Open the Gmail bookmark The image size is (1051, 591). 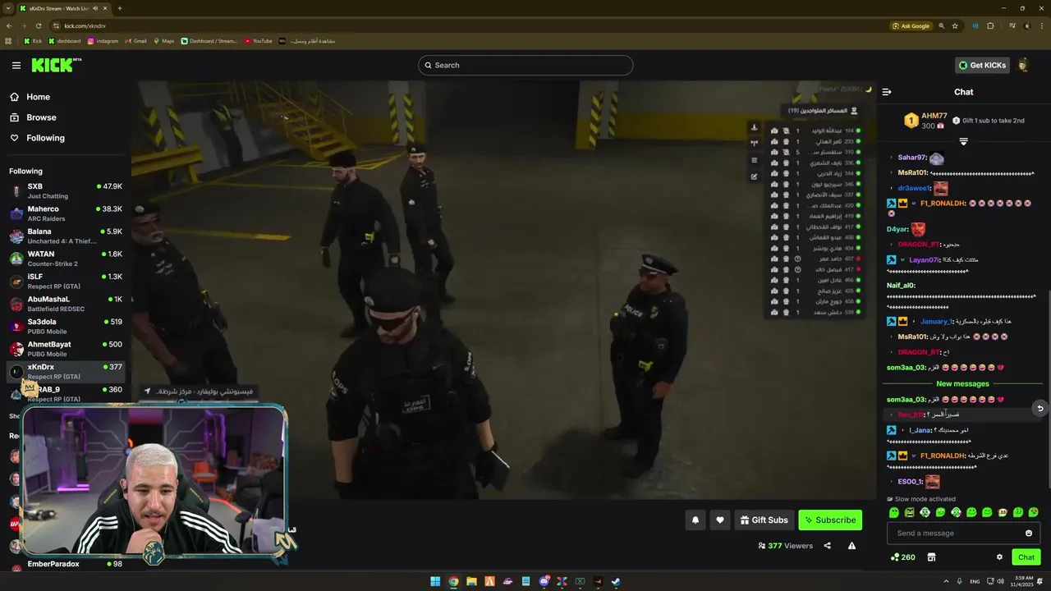(x=135, y=40)
